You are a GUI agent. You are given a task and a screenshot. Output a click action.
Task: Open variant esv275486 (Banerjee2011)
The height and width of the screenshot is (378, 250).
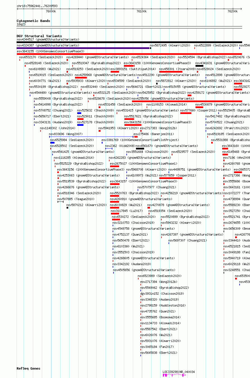point(154,134)
